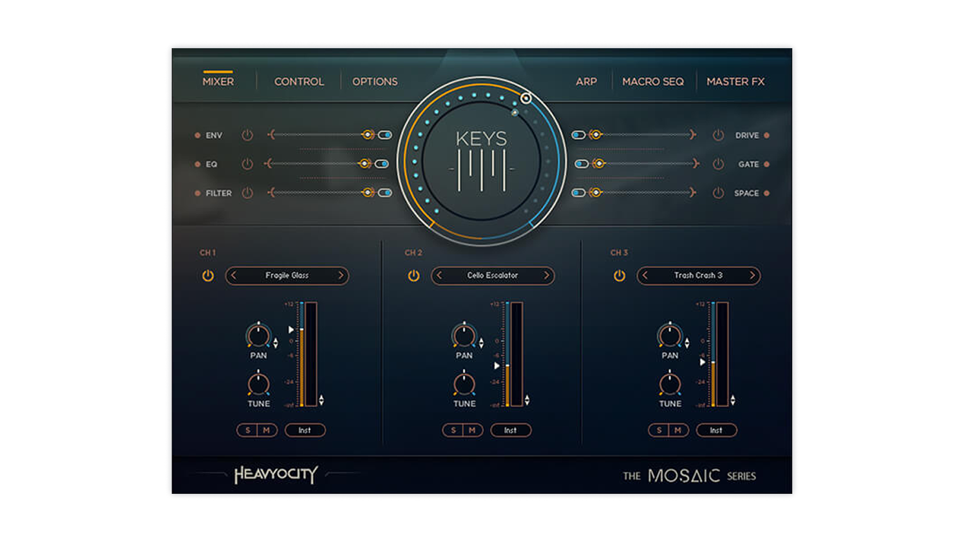Solo channel 1 with S button

248,430
